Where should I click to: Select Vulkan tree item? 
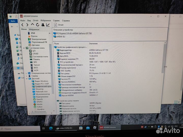click(38, 107)
